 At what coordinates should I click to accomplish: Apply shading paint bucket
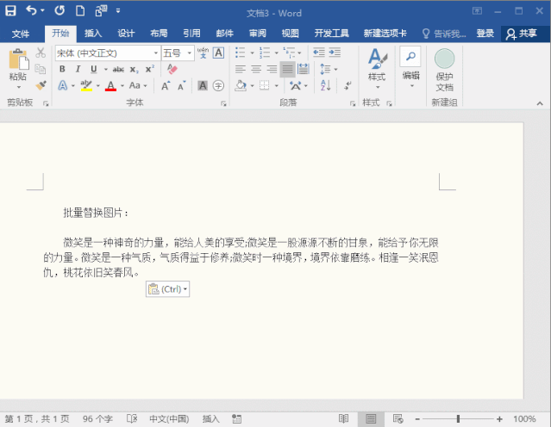241,85
